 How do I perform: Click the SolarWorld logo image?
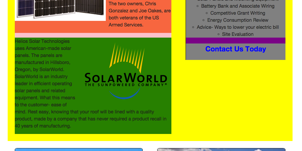coord(126,71)
